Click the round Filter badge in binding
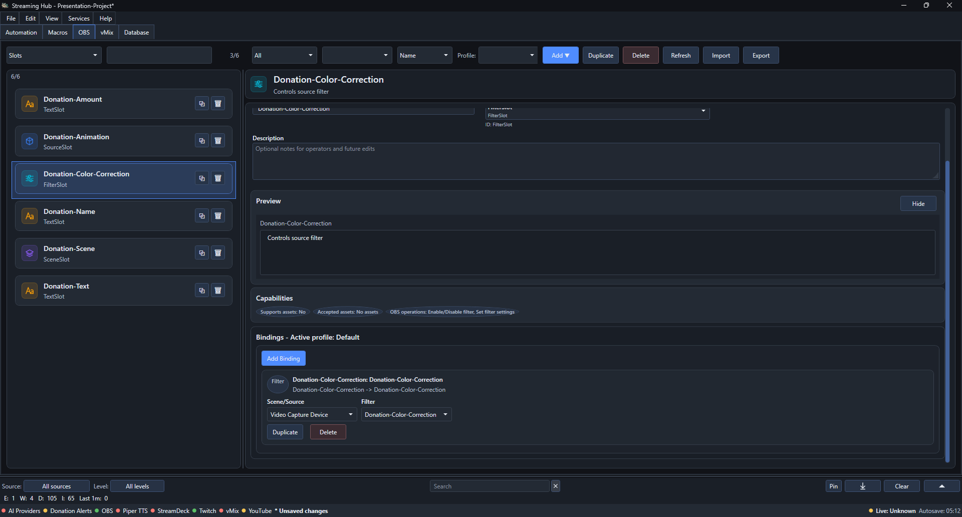This screenshot has width=962, height=517. pos(278,383)
